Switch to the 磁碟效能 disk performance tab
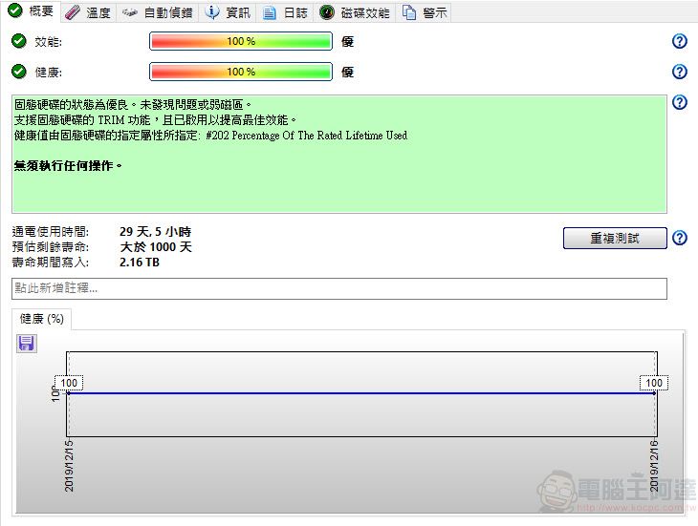This screenshot has height=526, width=698. [x=355, y=12]
